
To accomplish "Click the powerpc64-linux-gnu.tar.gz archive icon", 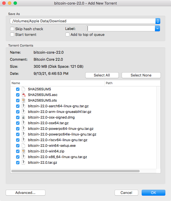I will (23, 128).
